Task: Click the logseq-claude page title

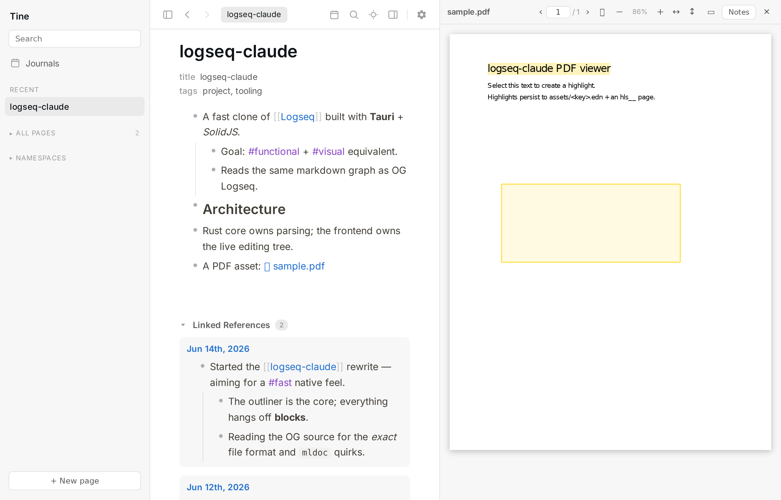Action: [x=238, y=51]
